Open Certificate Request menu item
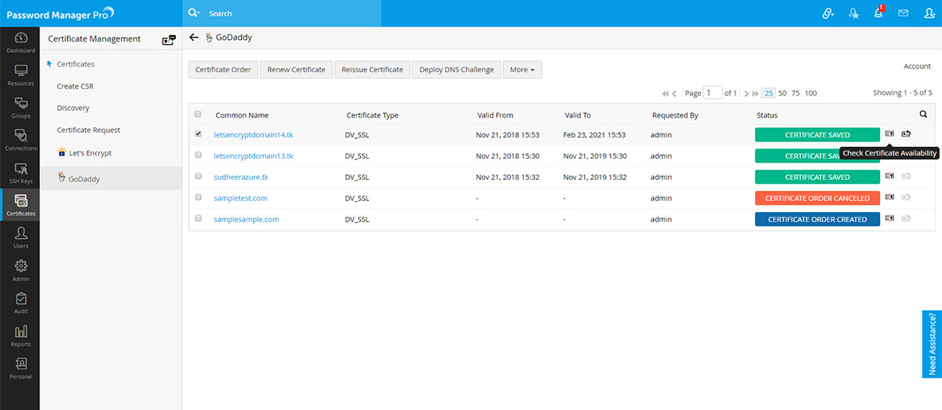This screenshot has width=942, height=410. click(x=89, y=130)
